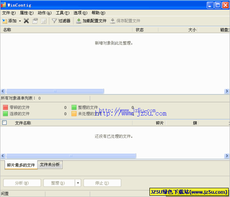
Task: Open the 动作(A) menu
Action: tap(44, 13)
